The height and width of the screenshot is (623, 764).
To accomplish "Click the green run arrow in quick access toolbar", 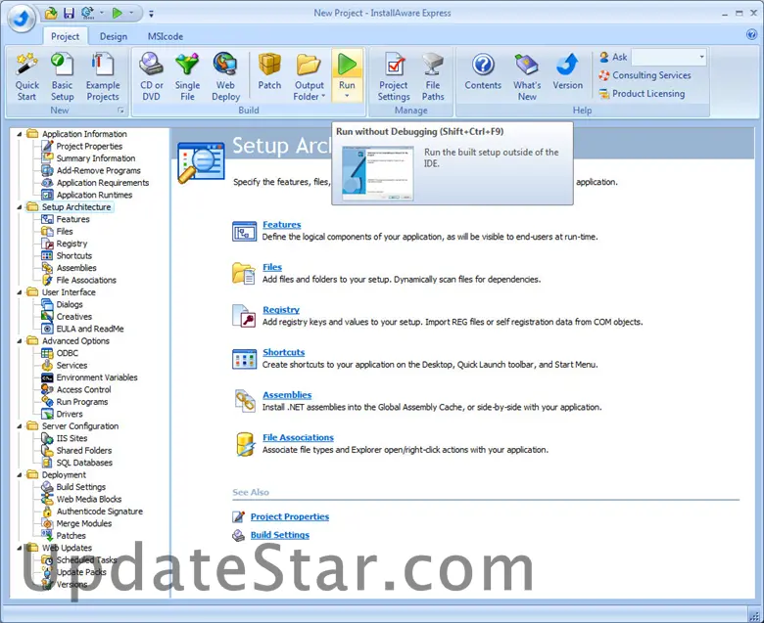I will [117, 13].
